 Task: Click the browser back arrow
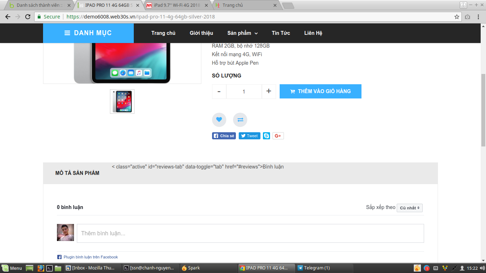pos(8,17)
